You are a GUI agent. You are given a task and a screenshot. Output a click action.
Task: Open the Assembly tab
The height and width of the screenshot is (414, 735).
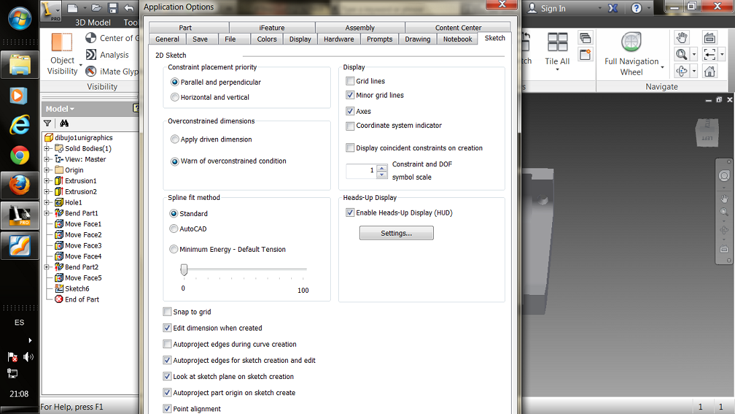click(x=360, y=28)
